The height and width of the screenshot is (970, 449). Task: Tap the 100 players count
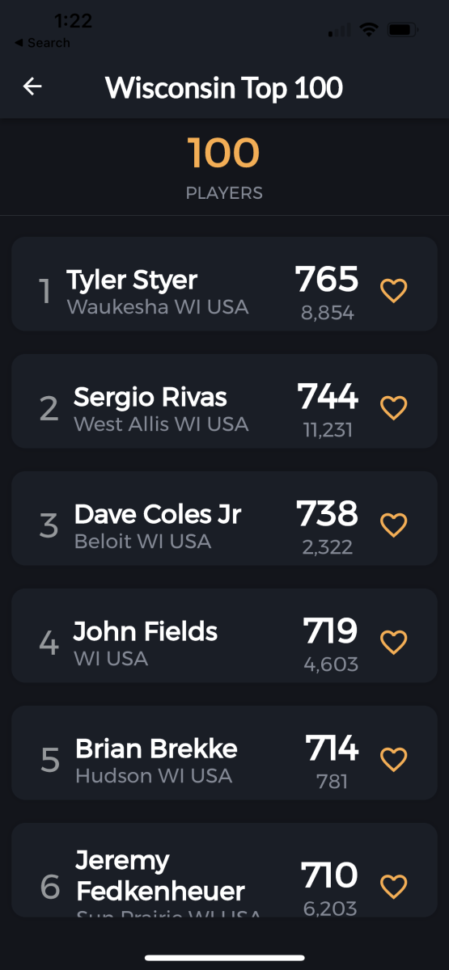(x=224, y=153)
